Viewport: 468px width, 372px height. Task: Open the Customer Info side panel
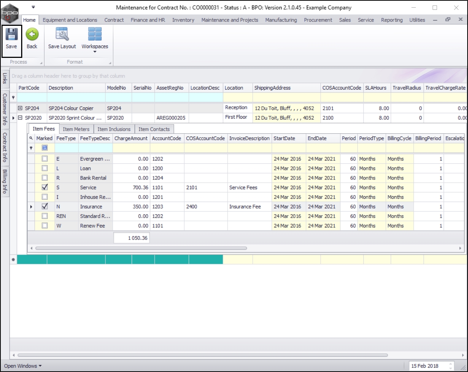click(x=5, y=109)
